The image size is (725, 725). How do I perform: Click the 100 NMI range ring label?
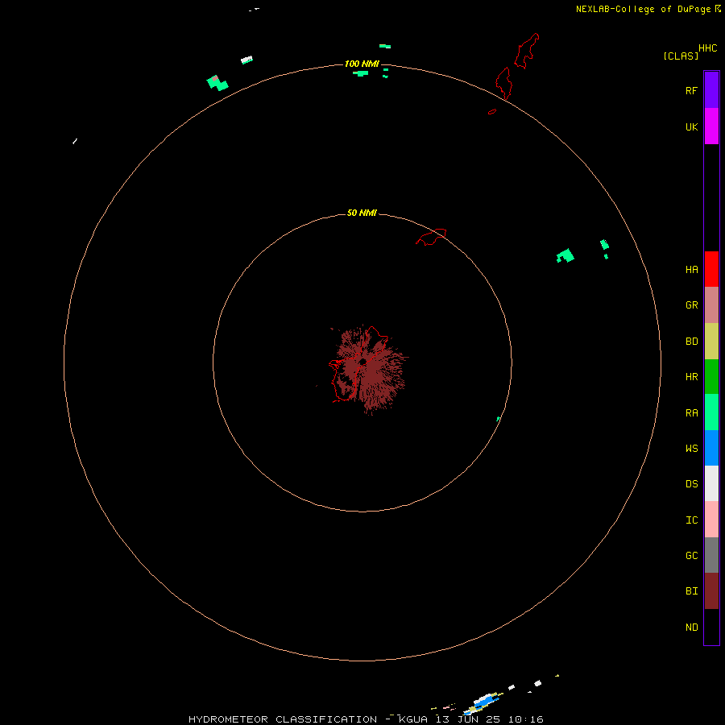pos(362,64)
